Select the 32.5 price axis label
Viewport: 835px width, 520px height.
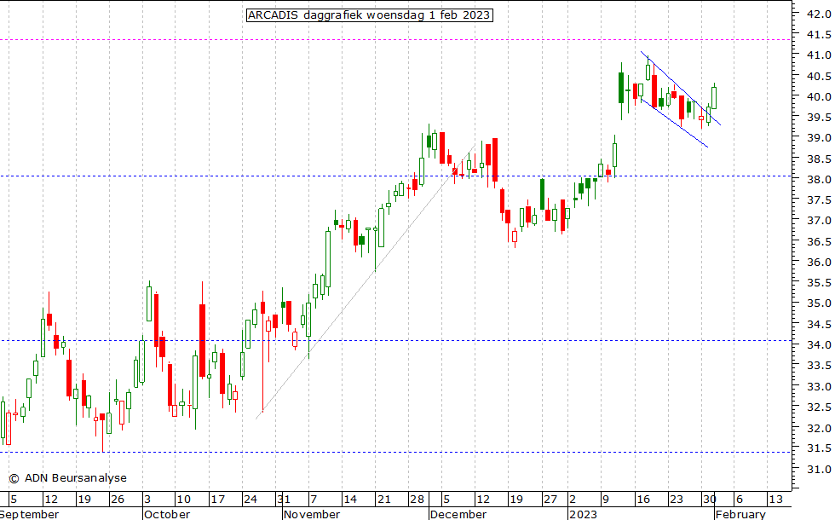click(819, 407)
